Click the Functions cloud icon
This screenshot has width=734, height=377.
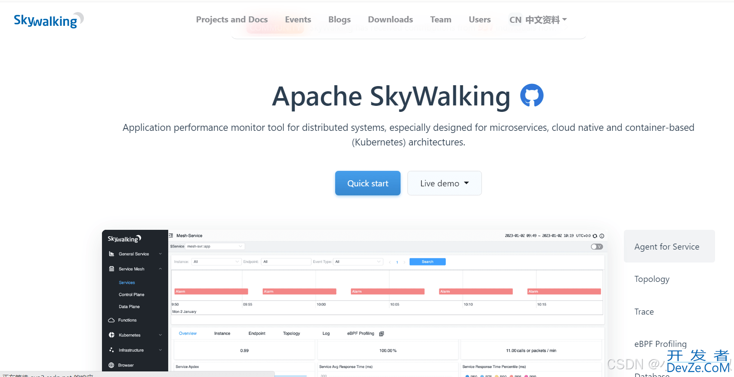pos(111,320)
